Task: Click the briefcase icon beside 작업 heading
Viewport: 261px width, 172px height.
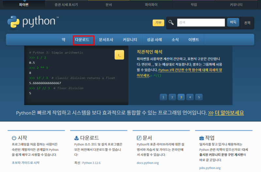Action: tap(201, 138)
